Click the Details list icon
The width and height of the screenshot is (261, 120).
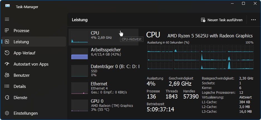tap(7, 87)
